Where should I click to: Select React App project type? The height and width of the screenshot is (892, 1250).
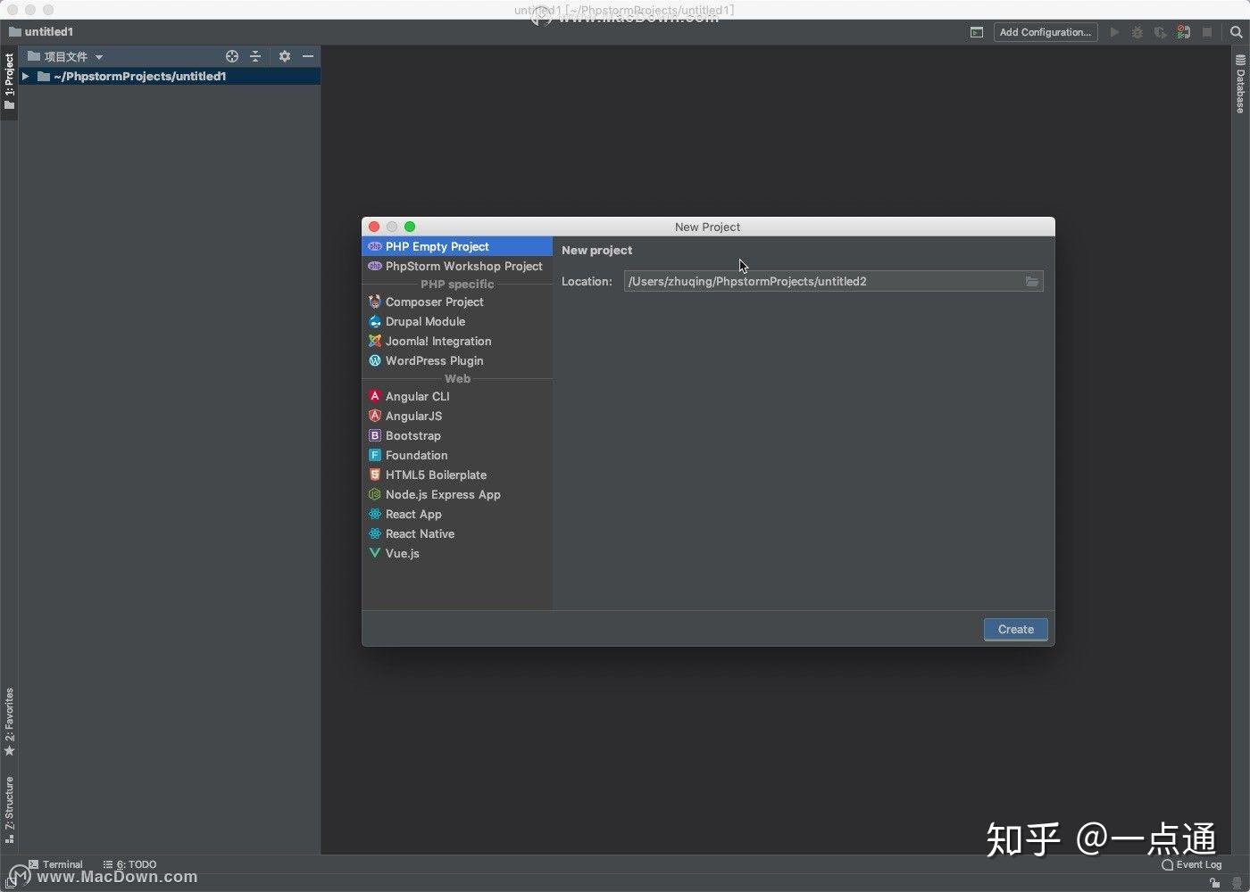(457, 514)
